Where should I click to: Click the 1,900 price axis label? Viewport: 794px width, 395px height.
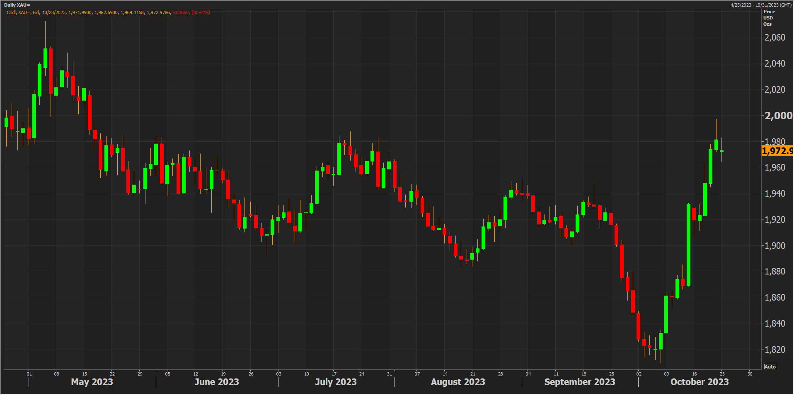click(x=775, y=246)
